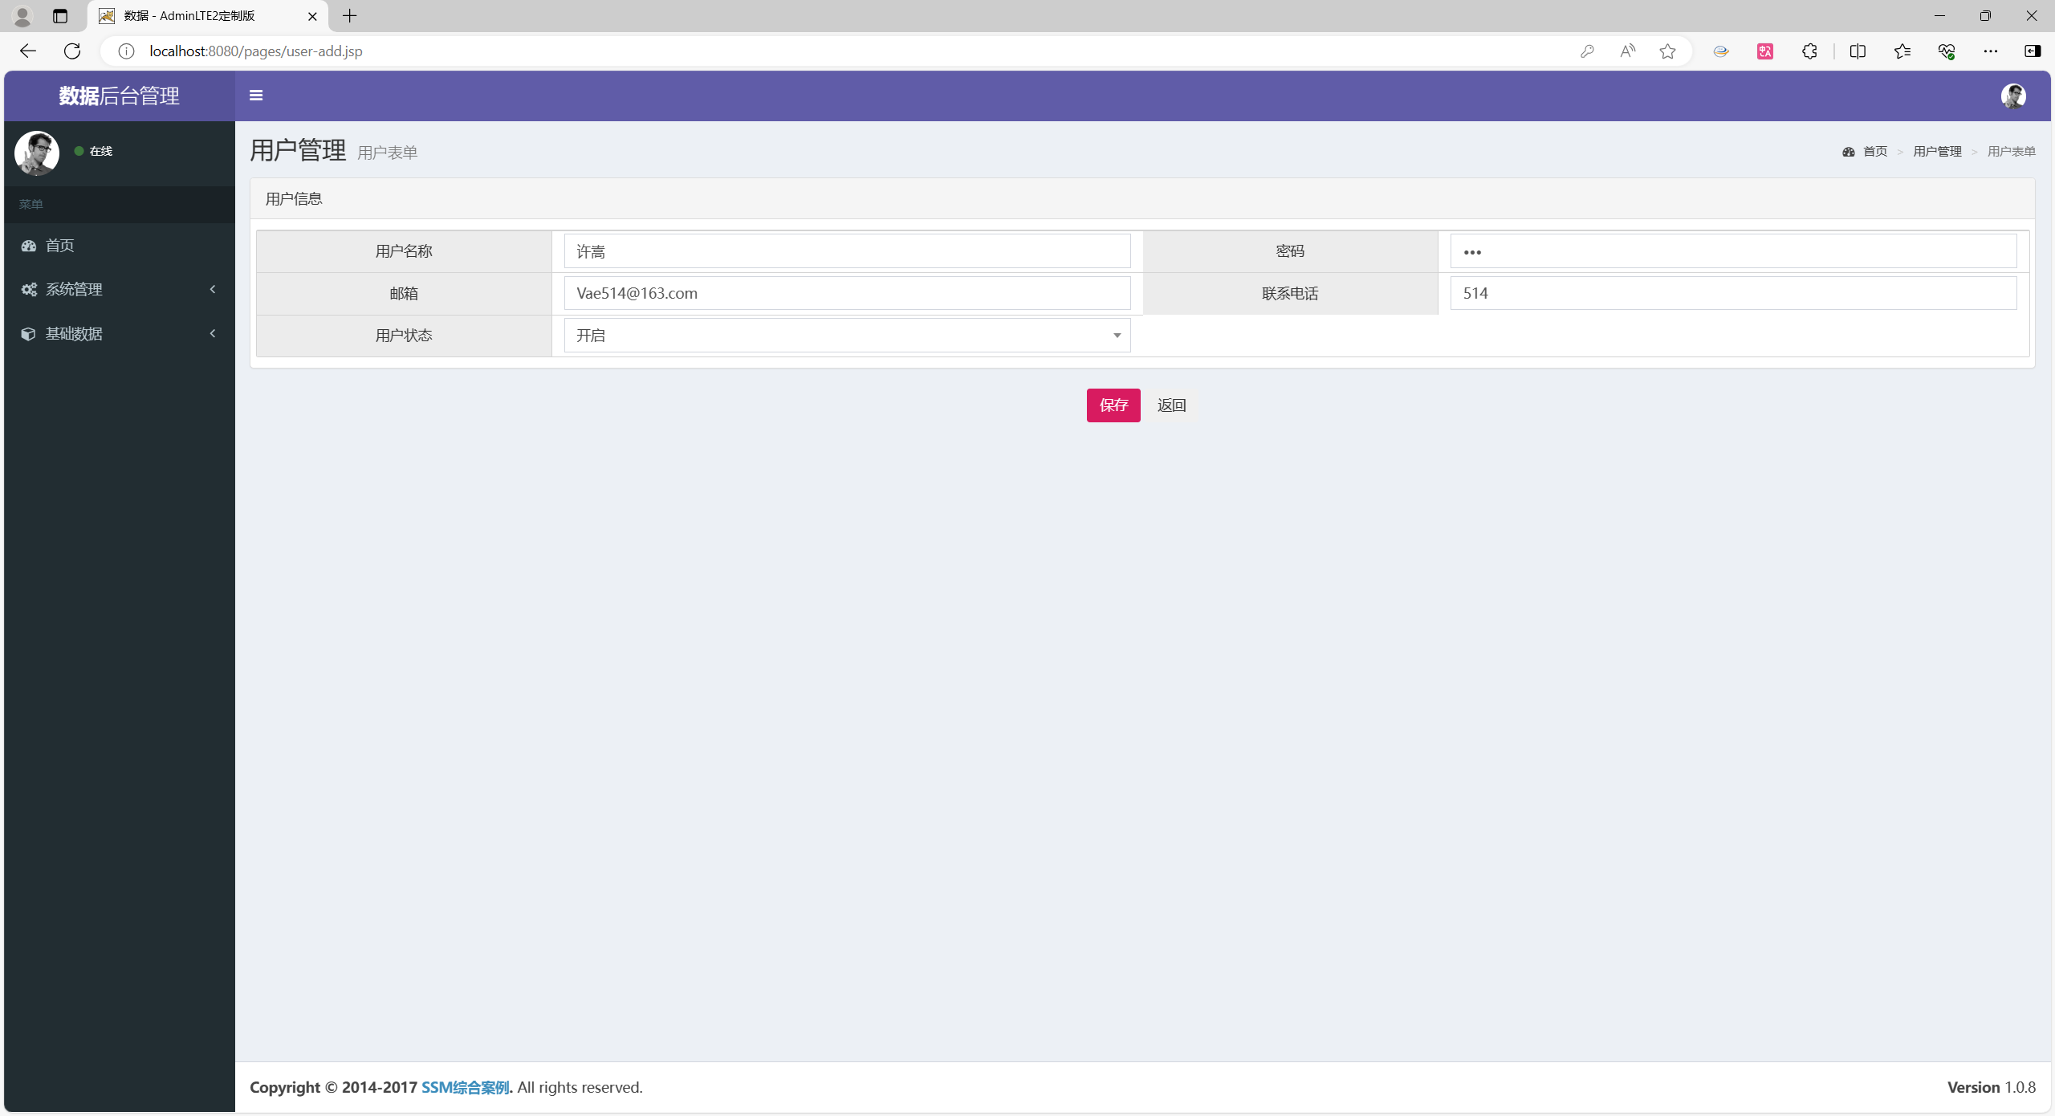Click the address bar URL
This screenshot has height=1116, width=2055.
tap(255, 51)
